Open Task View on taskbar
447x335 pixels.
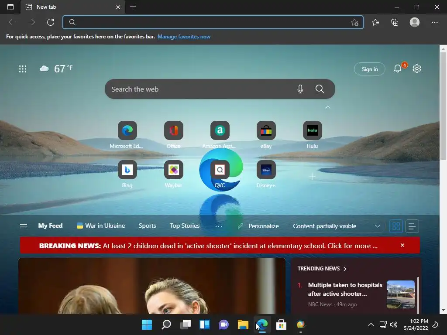pyautogui.click(x=185, y=325)
